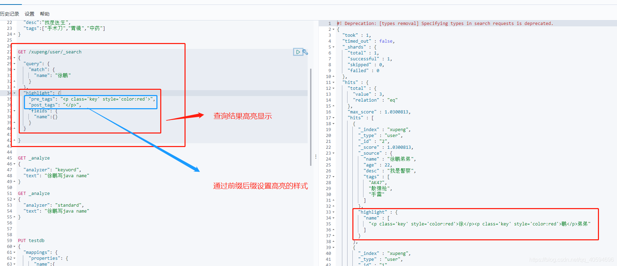Screen dimensions: 617x266
Task: Fold the first hit object at line 18
Action: click(x=334, y=124)
